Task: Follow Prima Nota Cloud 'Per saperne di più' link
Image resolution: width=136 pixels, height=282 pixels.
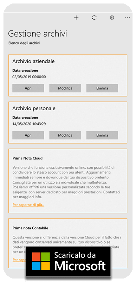Action: tap(29, 205)
